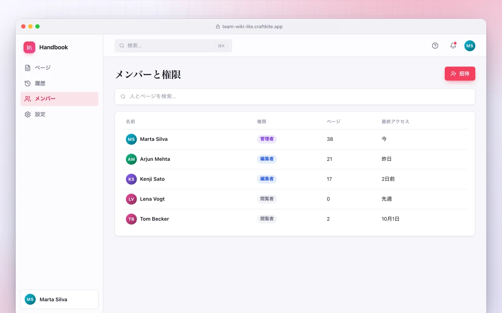This screenshot has width=502, height=313.
Task: Click the name Tom Becker
Action: click(x=155, y=219)
